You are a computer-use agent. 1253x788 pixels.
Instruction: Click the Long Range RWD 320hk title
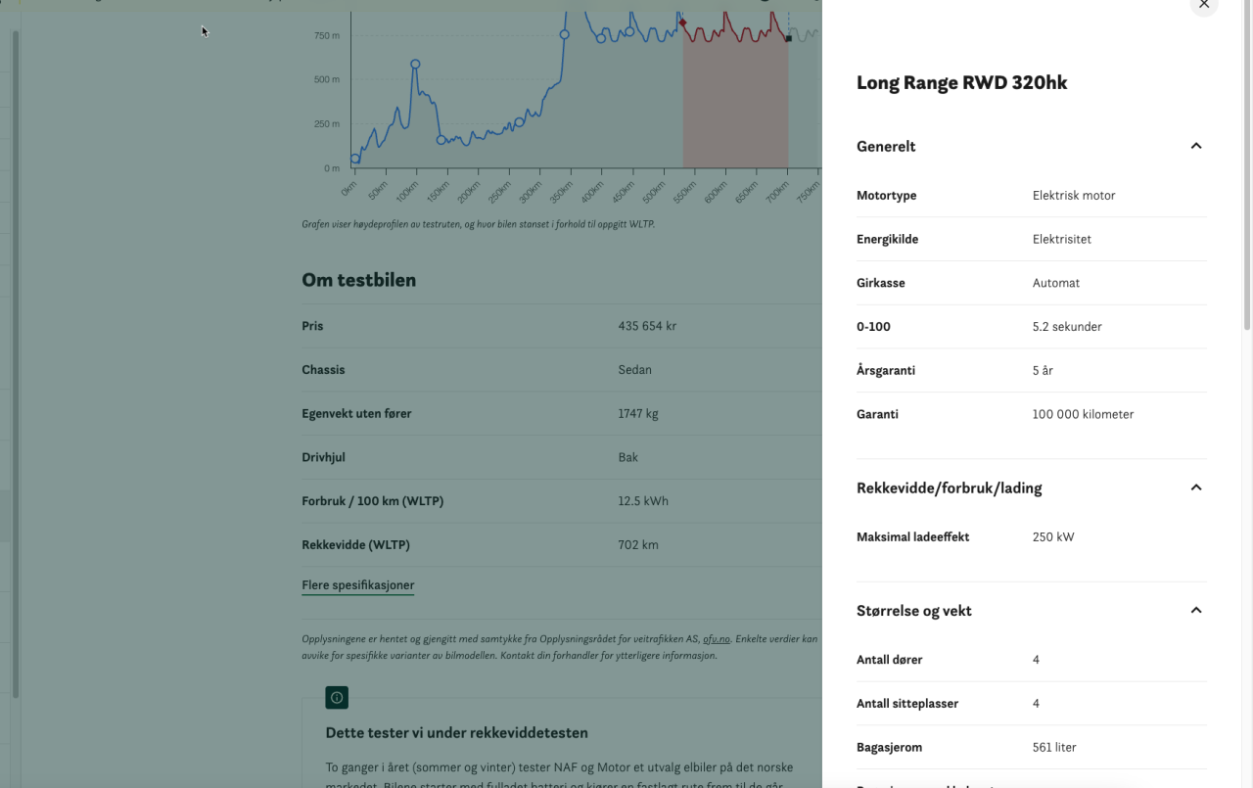tap(961, 83)
